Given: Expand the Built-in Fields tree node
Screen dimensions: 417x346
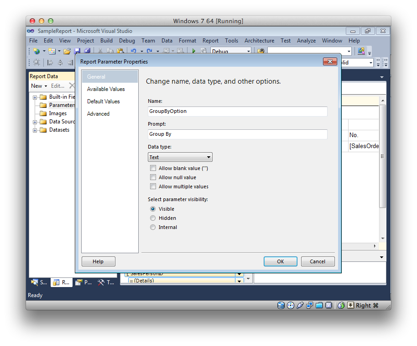Looking at the screenshot, I should pyautogui.click(x=35, y=97).
